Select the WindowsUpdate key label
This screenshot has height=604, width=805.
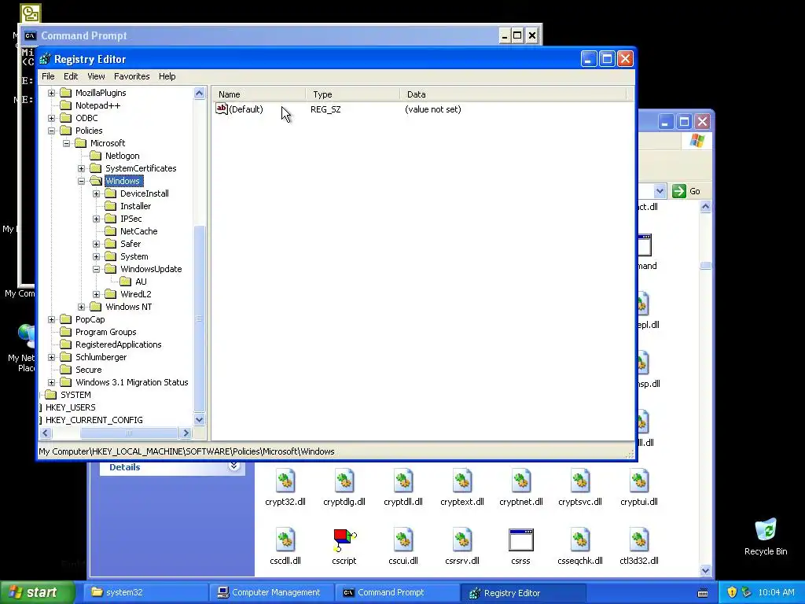pos(151,269)
